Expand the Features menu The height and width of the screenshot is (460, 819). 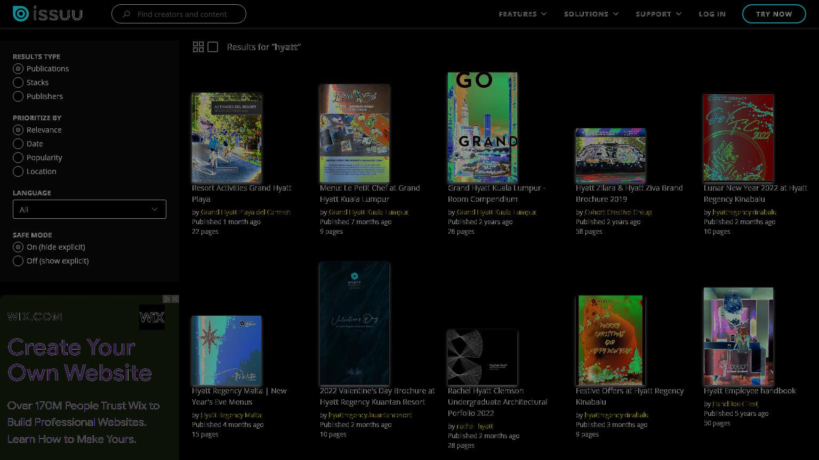(x=523, y=14)
